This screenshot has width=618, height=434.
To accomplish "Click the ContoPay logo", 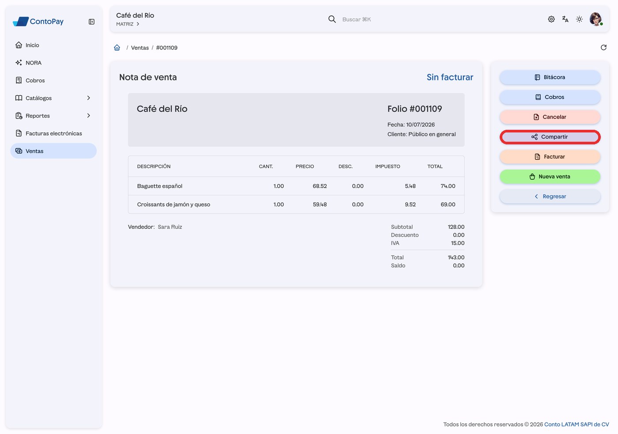I will click(x=38, y=21).
